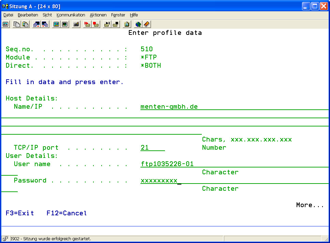Viewport: 330px width, 243px height.
Task: Click the globe icon in toolbar
Action: [x=138, y=24]
